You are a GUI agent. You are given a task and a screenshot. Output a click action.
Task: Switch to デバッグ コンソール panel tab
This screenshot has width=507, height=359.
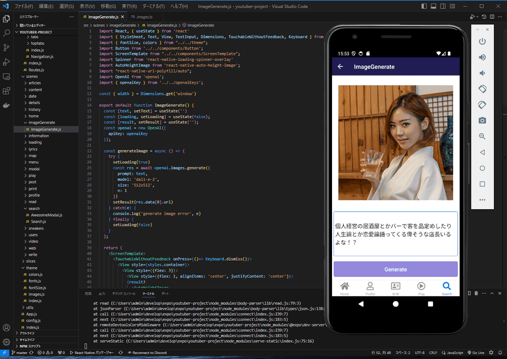pos(124,294)
